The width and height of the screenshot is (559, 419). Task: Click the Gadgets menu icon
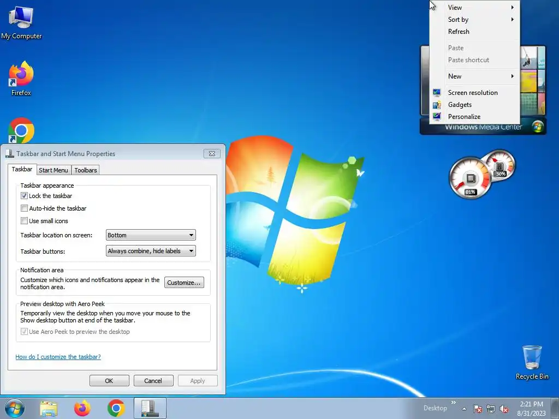pyautogui.click(x=437, y=105)
